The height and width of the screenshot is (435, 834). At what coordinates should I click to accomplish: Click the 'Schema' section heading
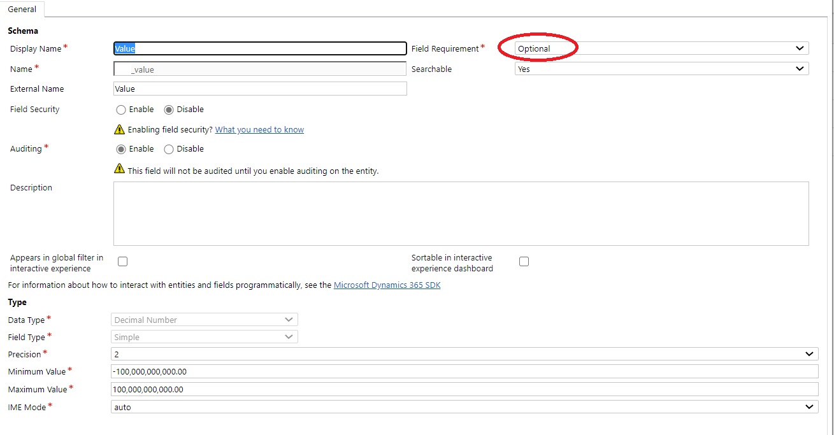pyautogui.click(x=23, y=31)
